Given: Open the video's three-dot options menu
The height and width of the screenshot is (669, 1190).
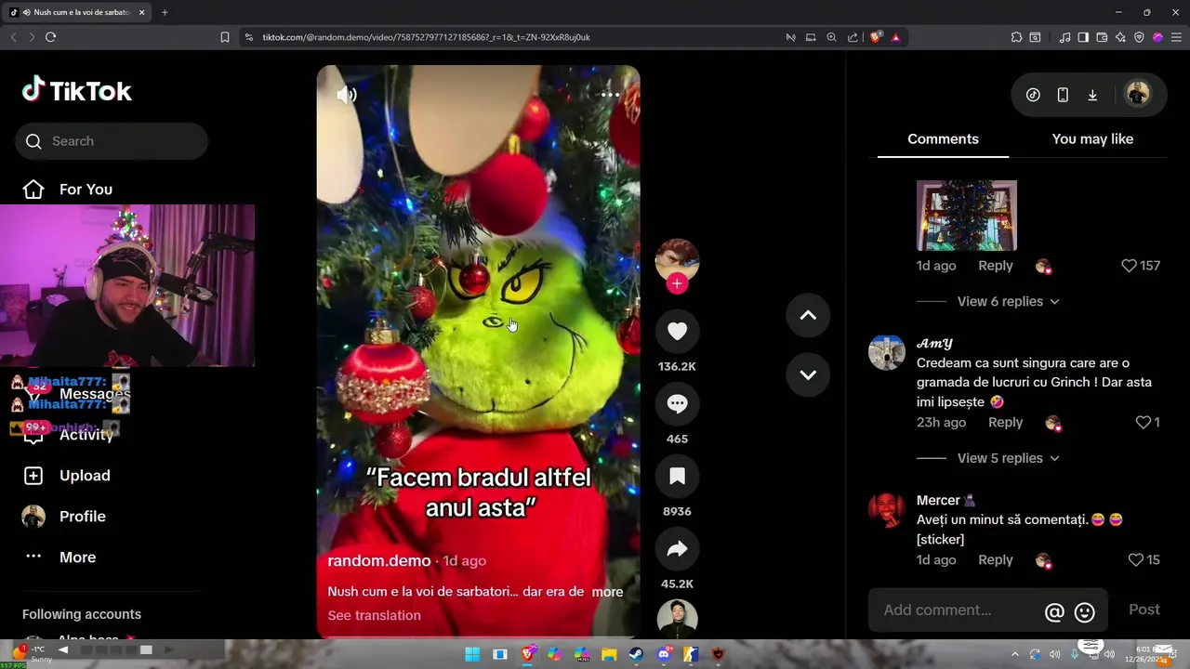Looking at the screenshot, I should click(x=610, y=95).
